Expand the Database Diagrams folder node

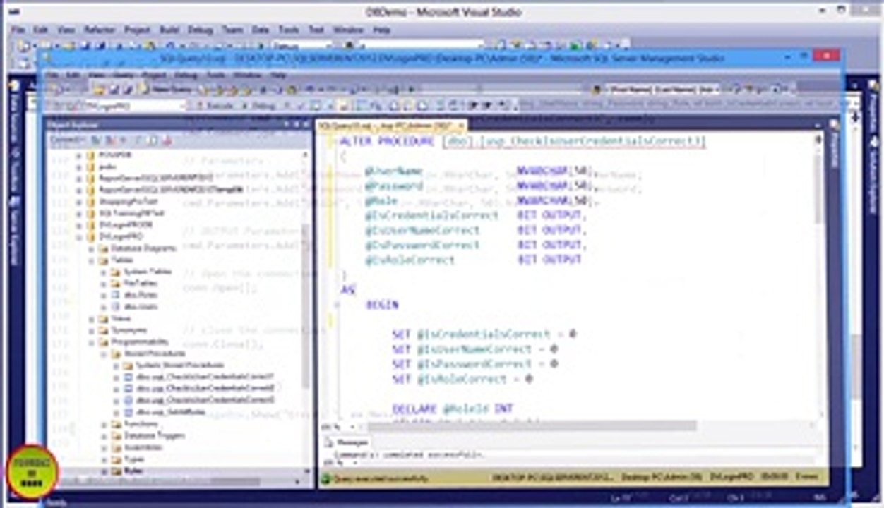point(92,248)
